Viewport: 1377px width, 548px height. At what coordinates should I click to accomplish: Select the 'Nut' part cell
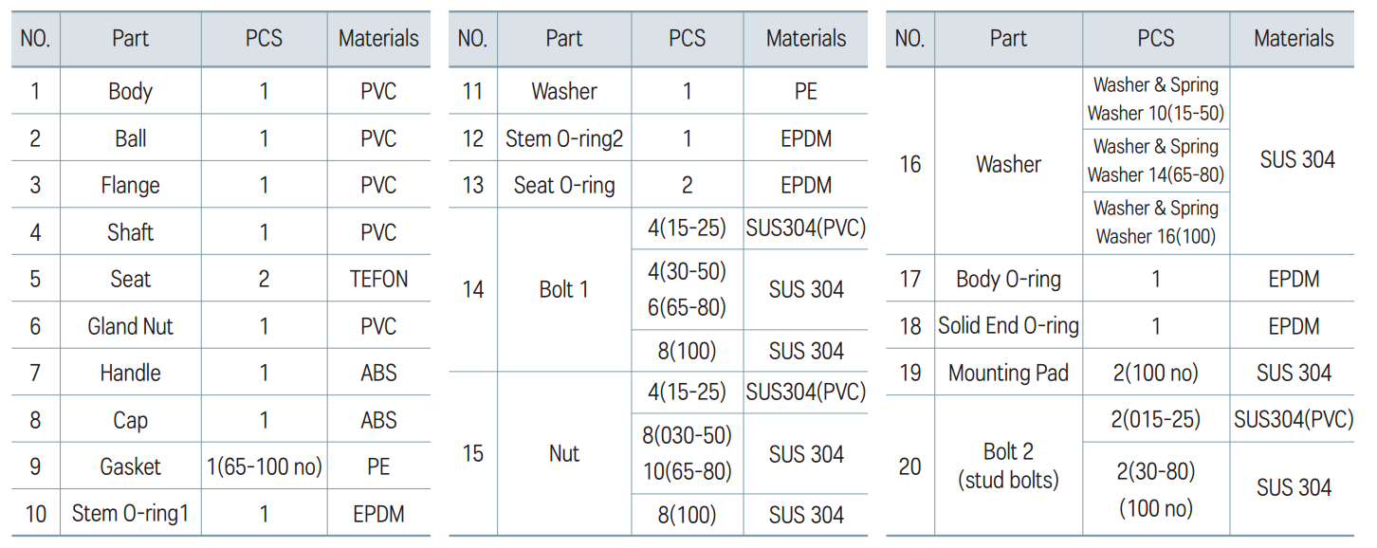point(564,454)
